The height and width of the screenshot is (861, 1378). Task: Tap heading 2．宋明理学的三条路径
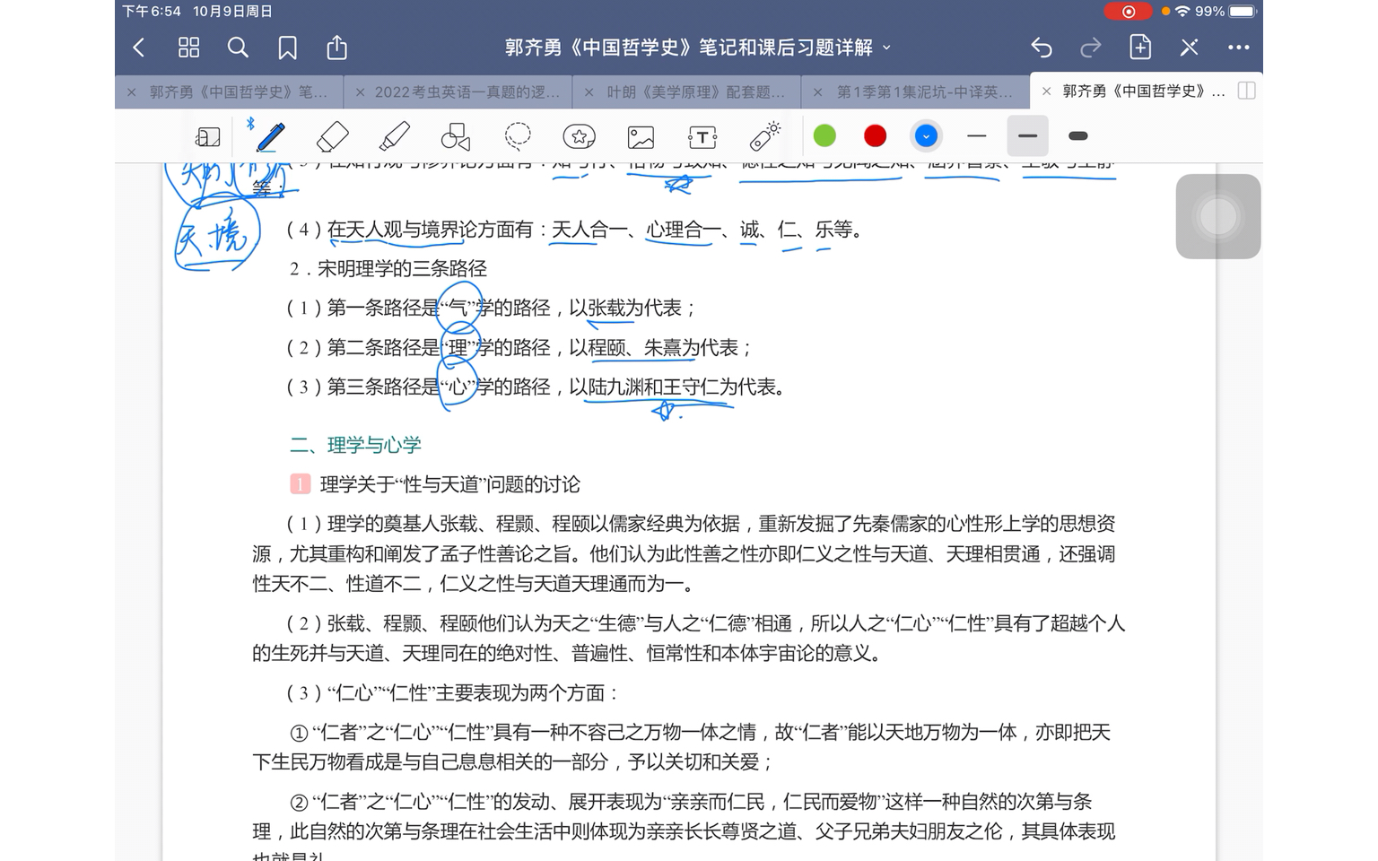pyautogui.click(x=388, y=269)
